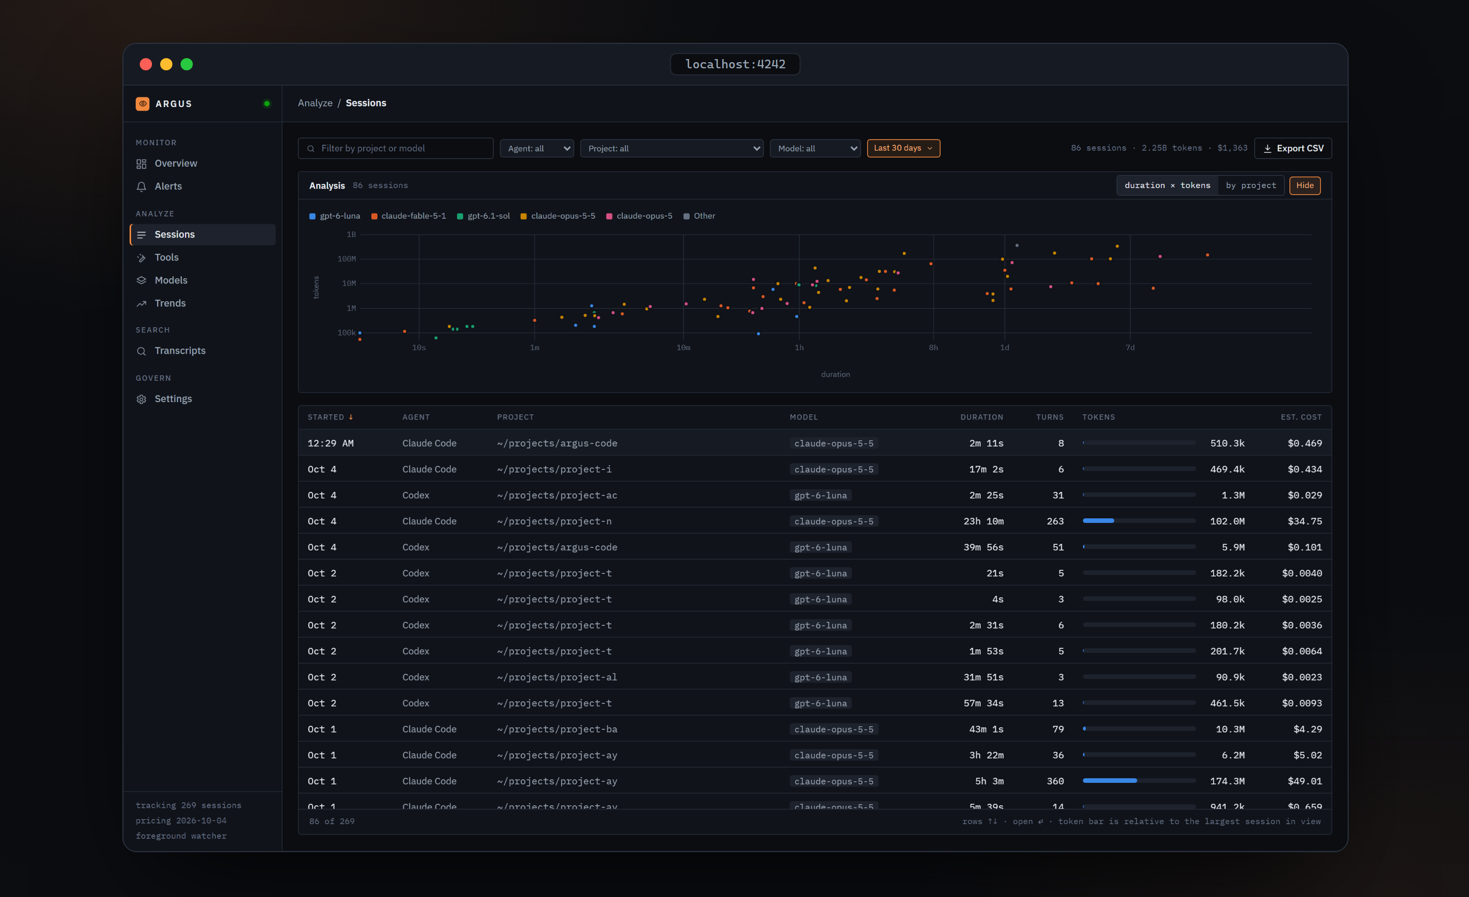Viewport: 1469px width, 897px height.
Task: Click the Models layers icon
Action: (141, 280)
